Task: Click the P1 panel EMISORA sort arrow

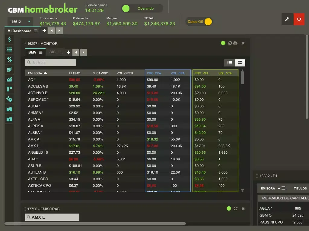Action: [279, 188]
